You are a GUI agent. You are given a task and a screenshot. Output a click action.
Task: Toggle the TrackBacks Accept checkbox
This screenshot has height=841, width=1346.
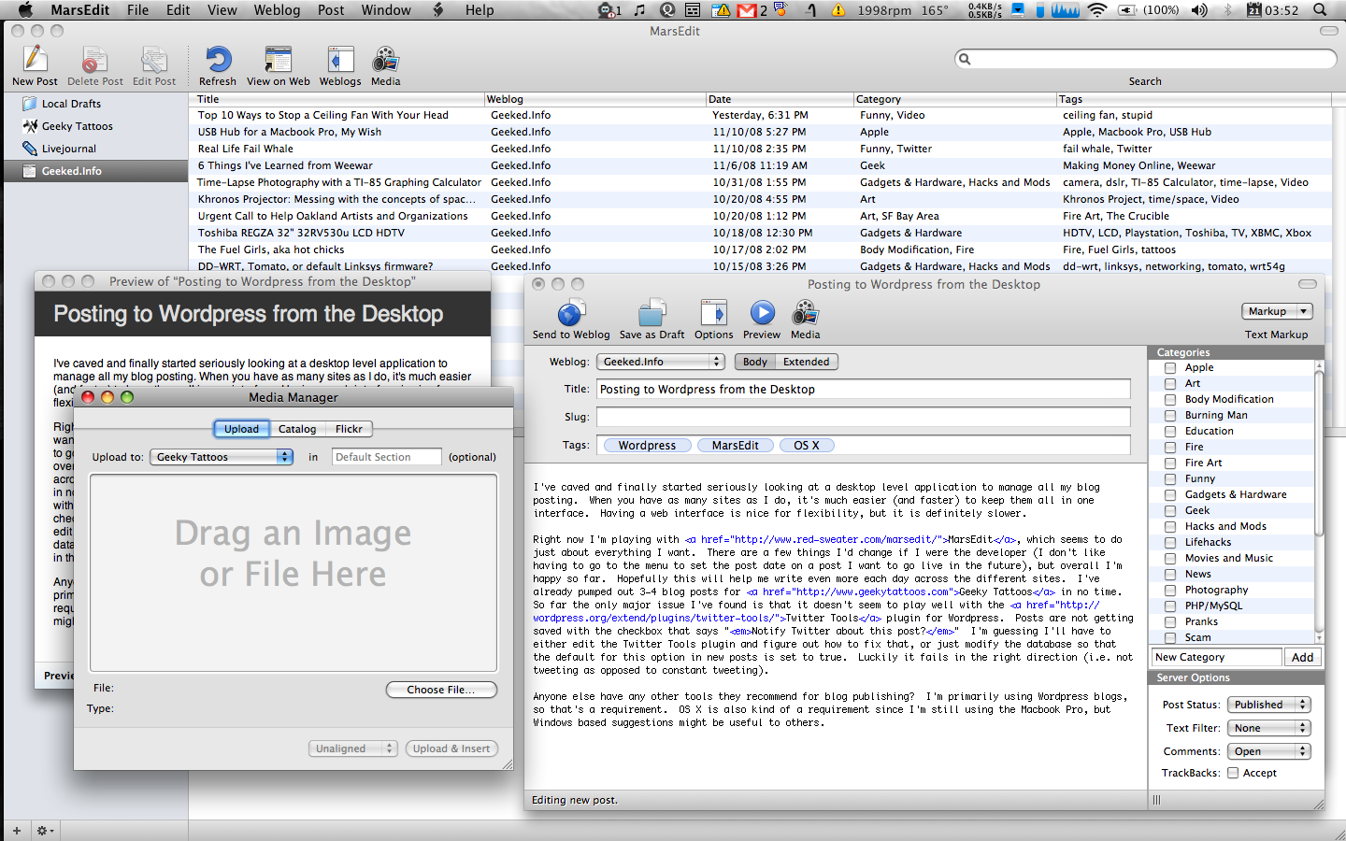tap(1233, 773)
